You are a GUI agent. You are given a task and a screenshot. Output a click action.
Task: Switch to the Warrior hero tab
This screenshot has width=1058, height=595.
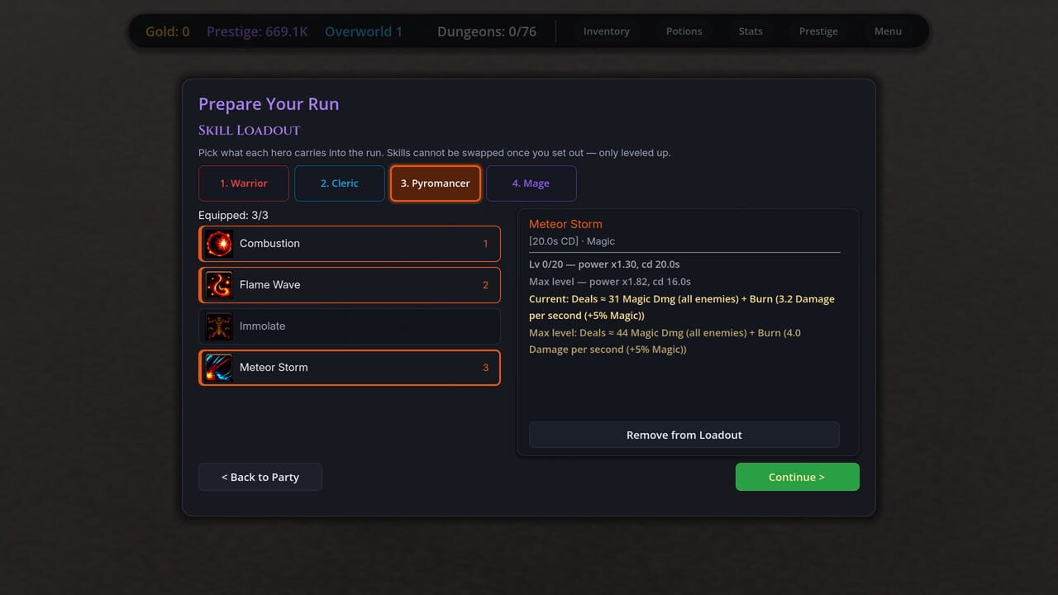[244, 183]
